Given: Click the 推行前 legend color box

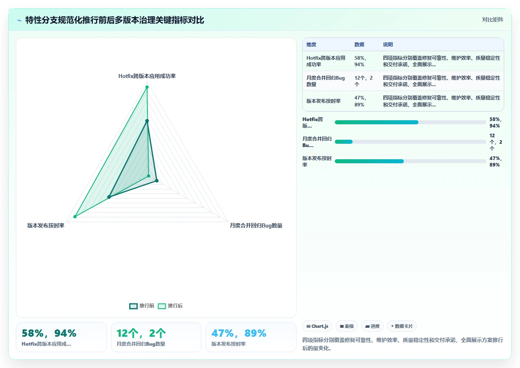Looking at the screenshot, I should click(x=133, y=306).
